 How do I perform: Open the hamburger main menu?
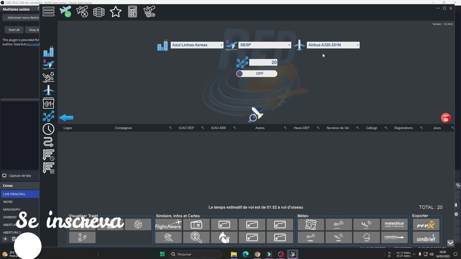(x=48, y=12)
